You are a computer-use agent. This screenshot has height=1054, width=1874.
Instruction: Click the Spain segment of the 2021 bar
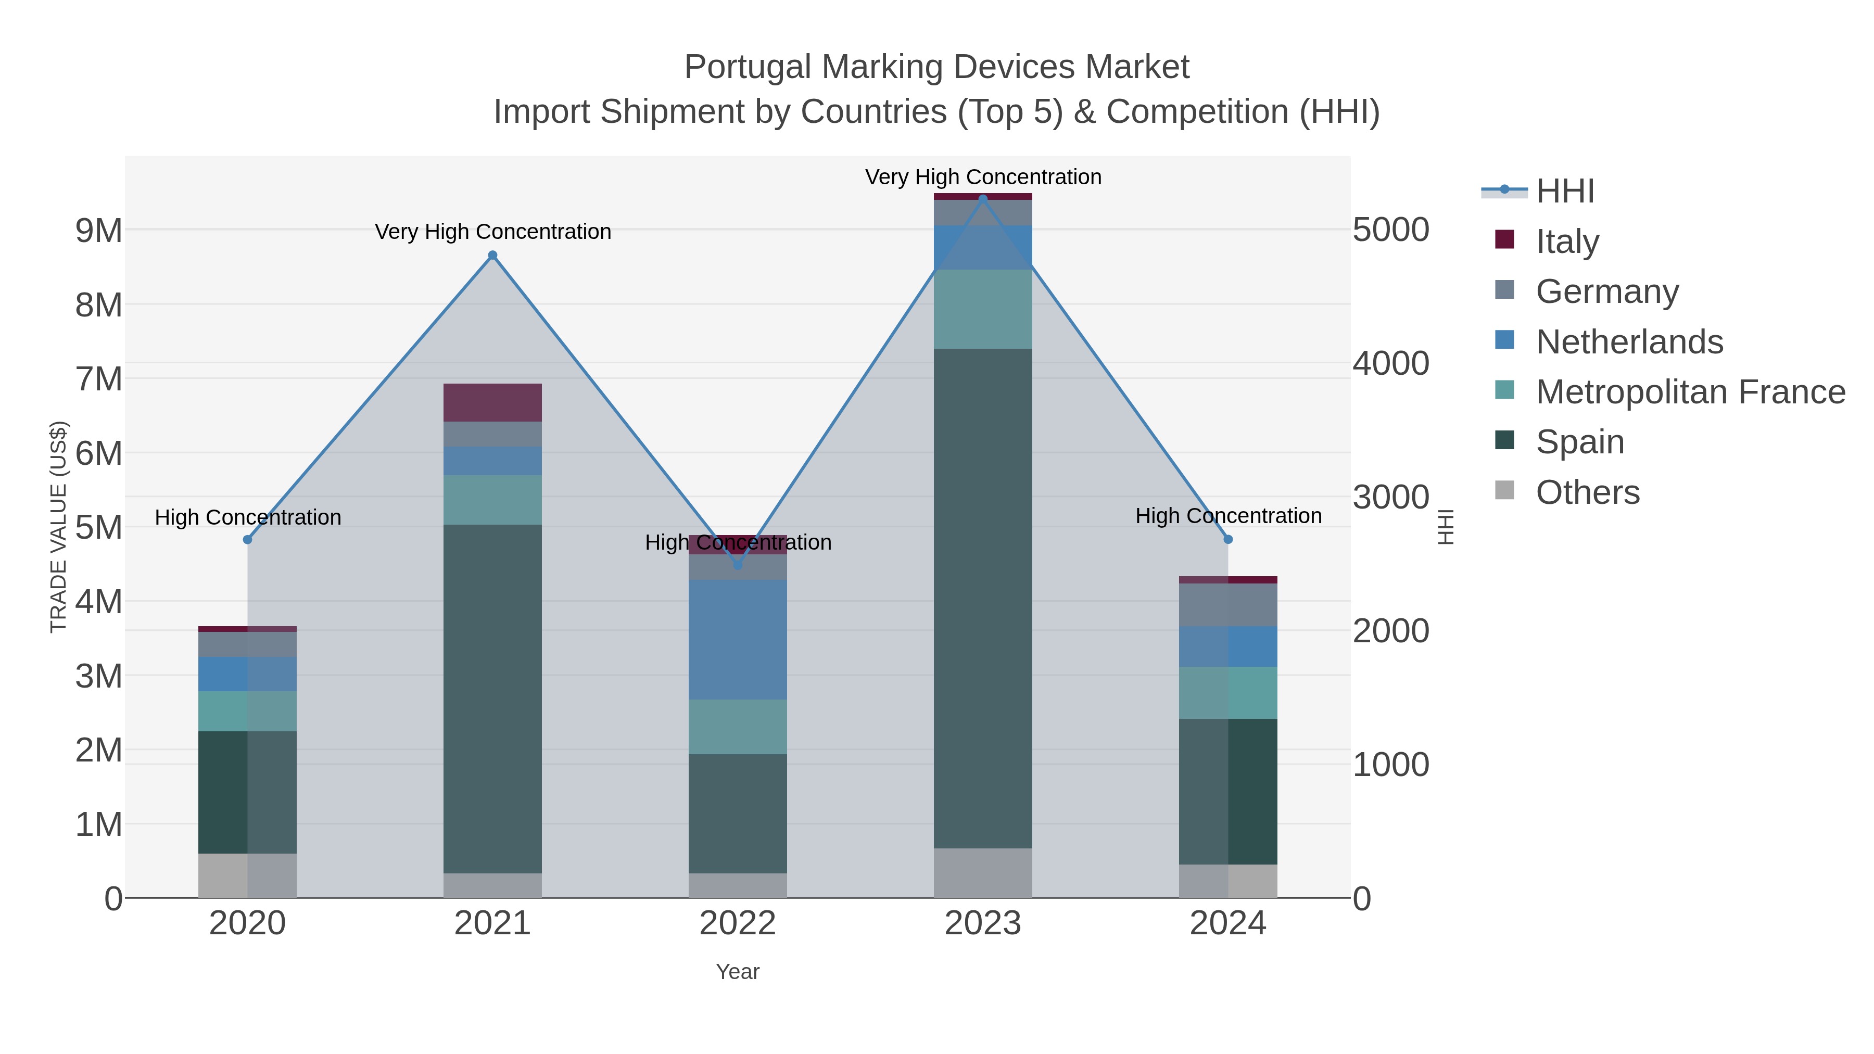(x=492, y=699)
